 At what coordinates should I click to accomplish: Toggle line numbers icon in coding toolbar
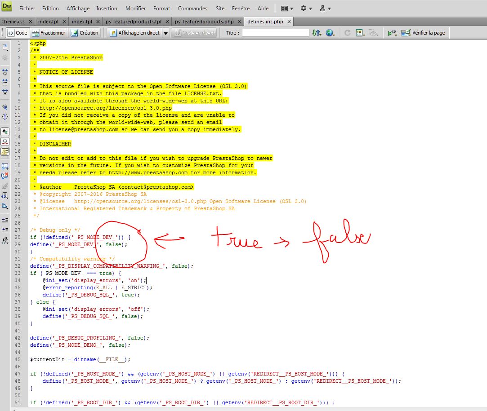click(5, 132)
